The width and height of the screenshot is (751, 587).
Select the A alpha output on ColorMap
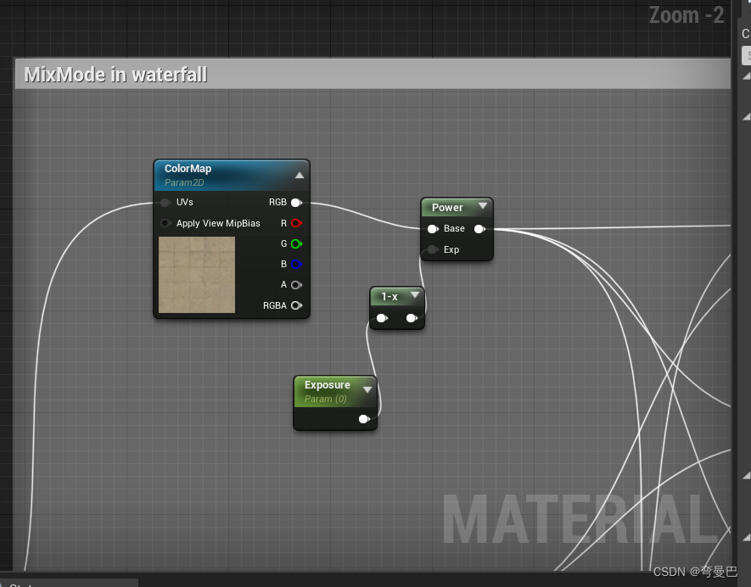296,284
